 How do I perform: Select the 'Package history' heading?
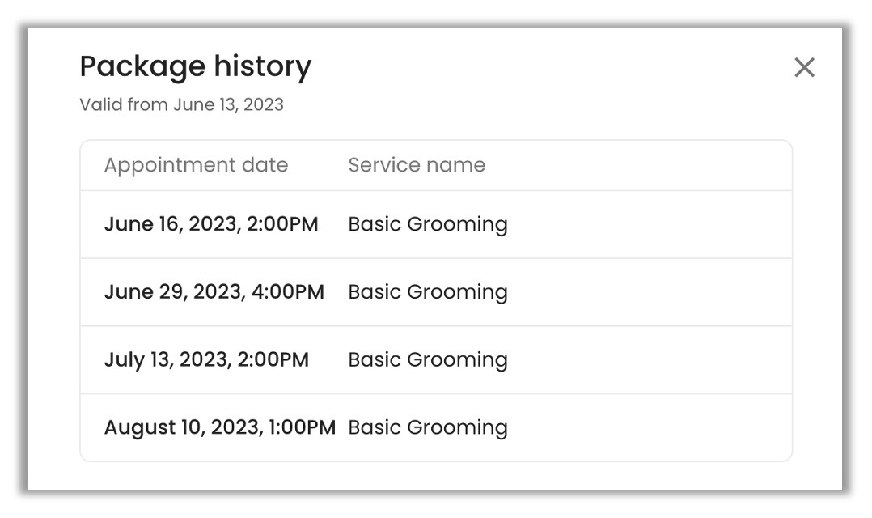pos(196,67)
